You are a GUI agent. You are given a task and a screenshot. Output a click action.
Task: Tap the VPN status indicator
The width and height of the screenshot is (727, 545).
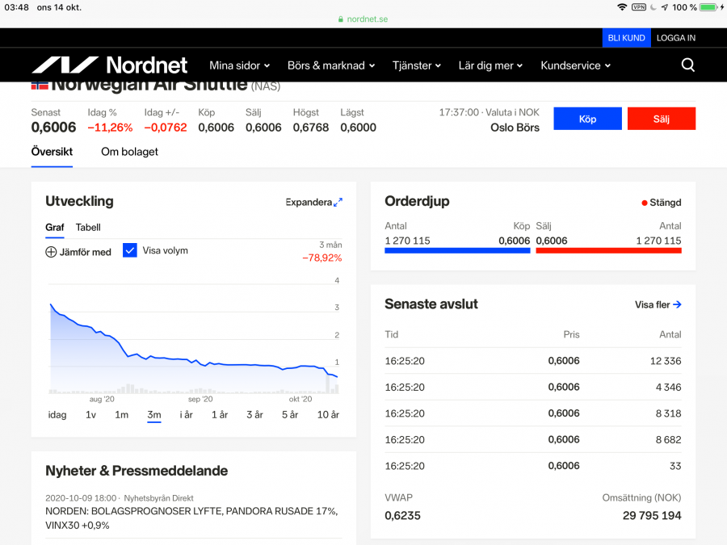point(639,7)
